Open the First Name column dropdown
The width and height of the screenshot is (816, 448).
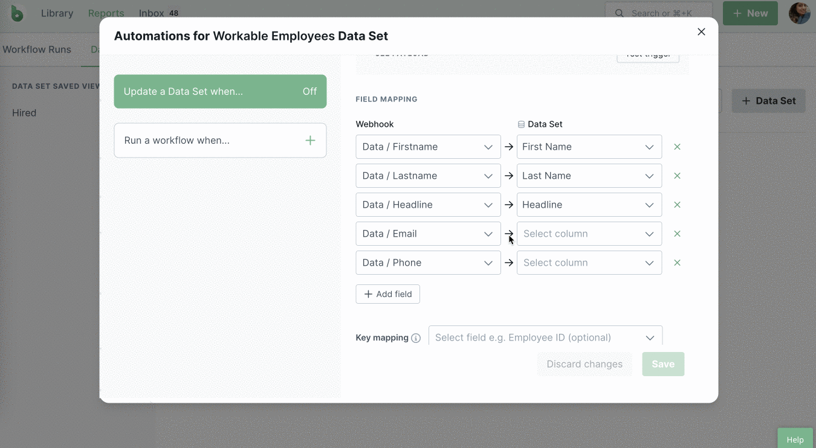coord(589,147)
